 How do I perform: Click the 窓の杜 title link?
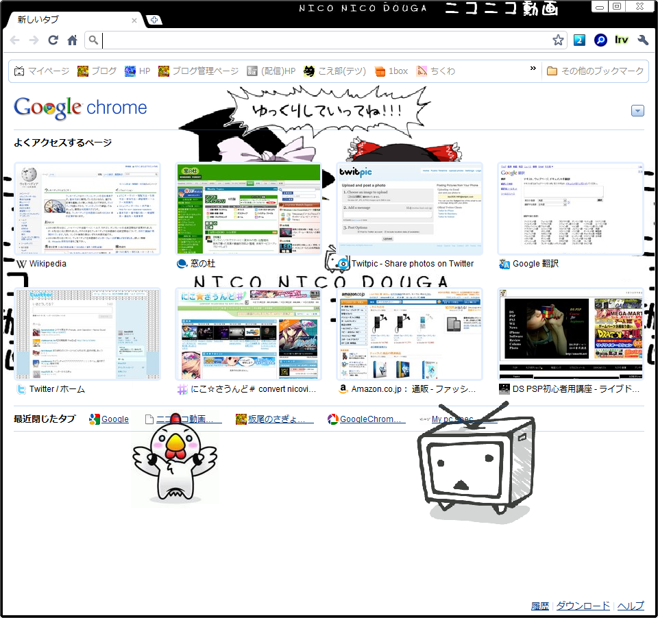[x=203, y=264]
